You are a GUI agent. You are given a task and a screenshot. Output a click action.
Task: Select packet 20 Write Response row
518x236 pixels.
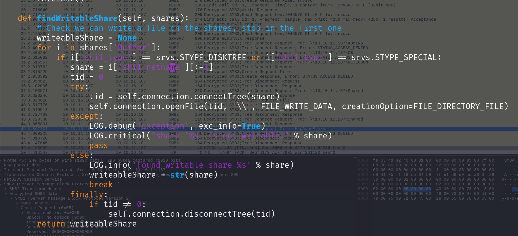point(259,10)
